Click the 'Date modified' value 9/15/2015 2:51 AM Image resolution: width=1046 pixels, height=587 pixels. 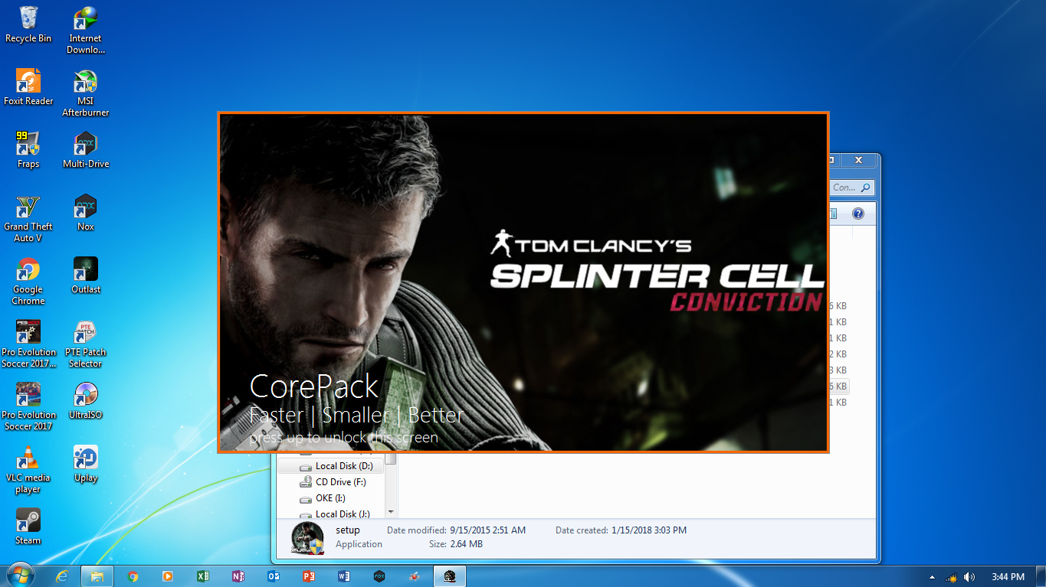[x=488, y=530]
